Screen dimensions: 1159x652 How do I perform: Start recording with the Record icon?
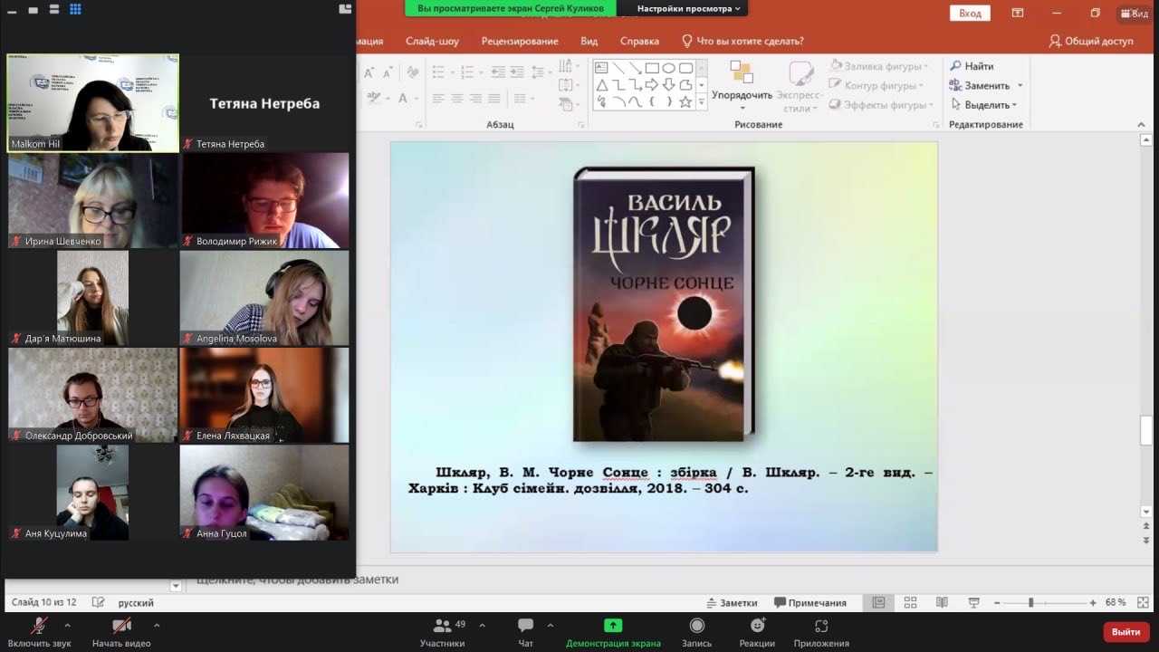[x=696, y=627]
